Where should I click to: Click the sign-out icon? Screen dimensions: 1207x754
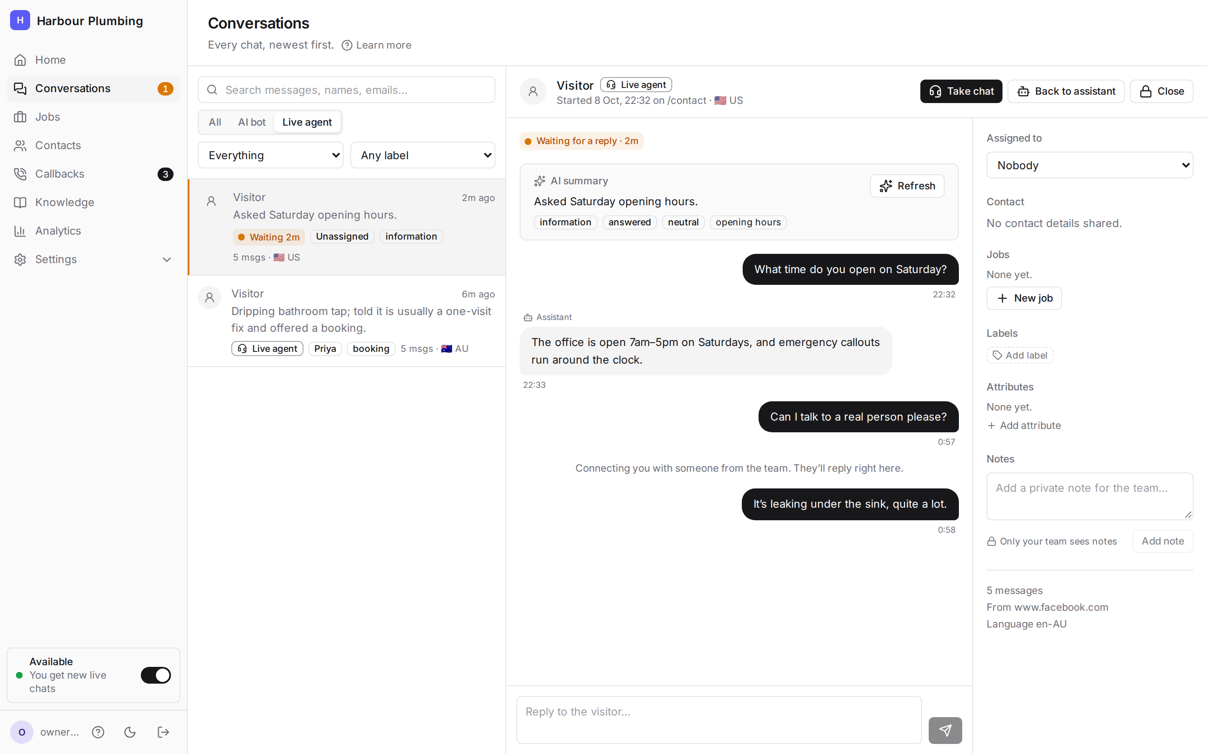point(163,731)
